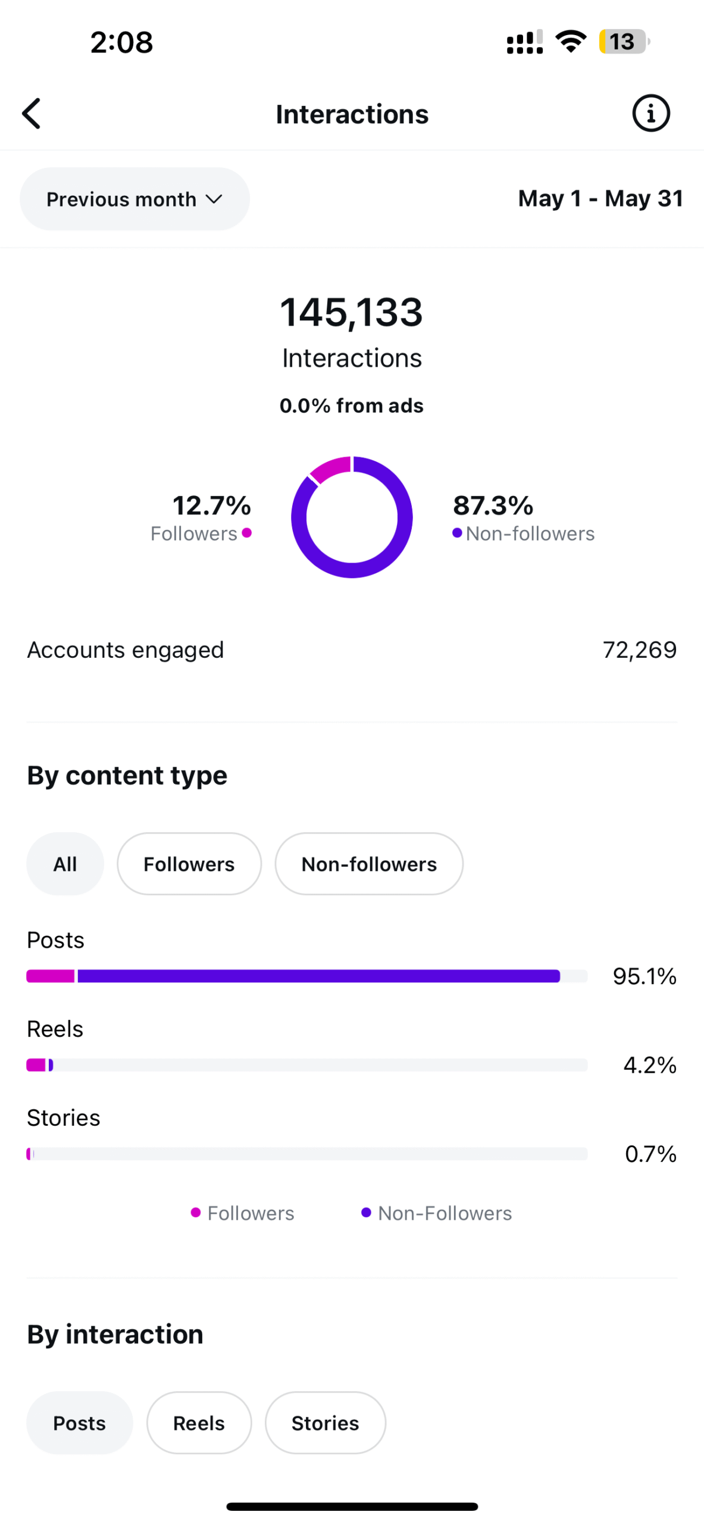Switch to the Reels interaction tab

(199, 1423)
